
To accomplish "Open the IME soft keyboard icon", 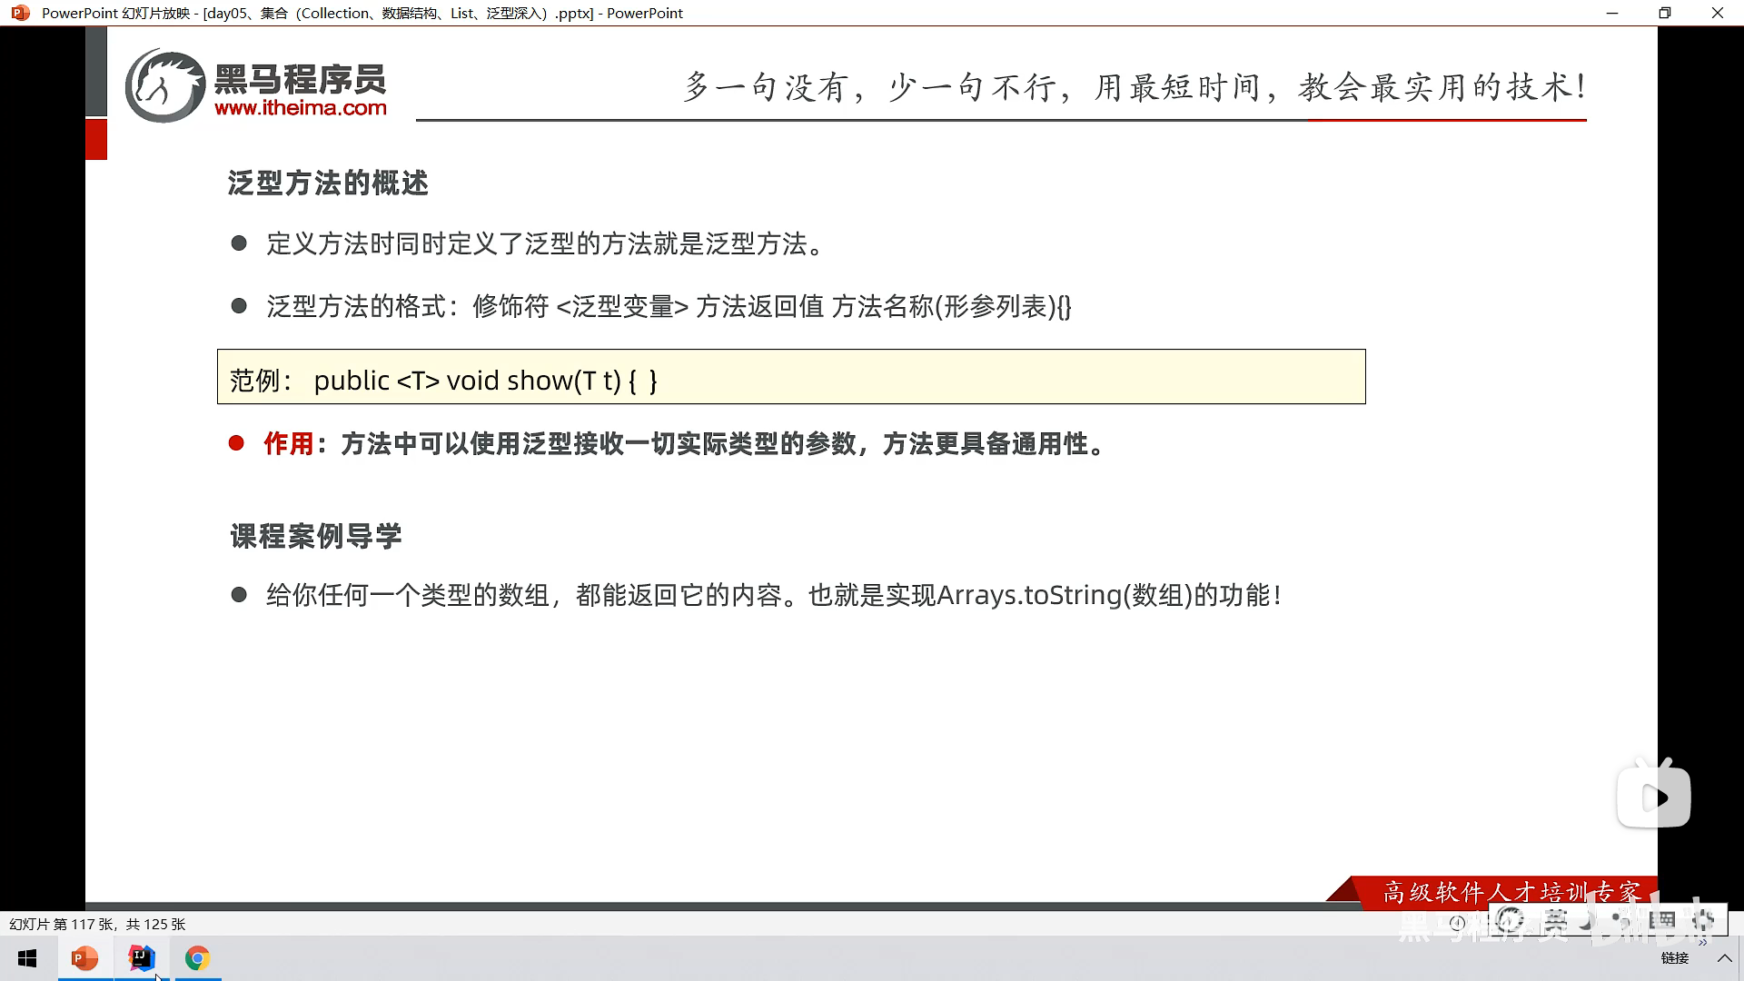I will click(x=1662, y=920).
